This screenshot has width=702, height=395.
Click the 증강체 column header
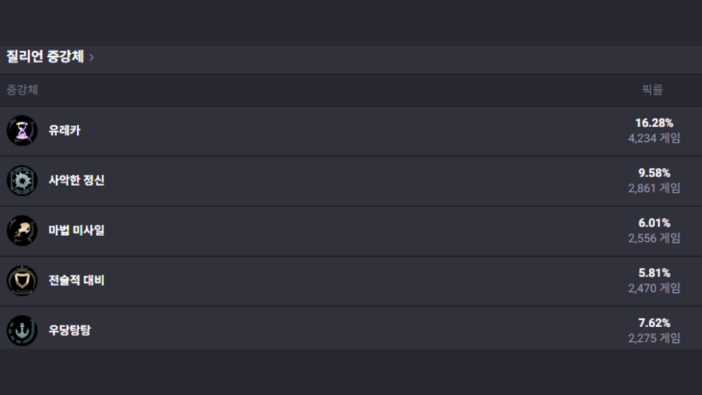(x=22, y=90)
